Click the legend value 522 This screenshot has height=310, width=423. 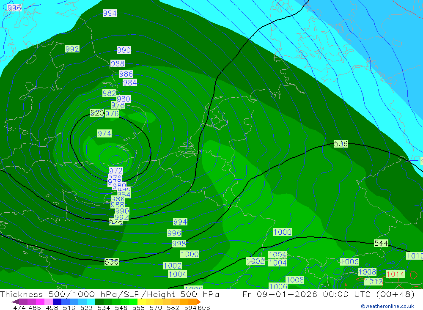[x=87, y=307]
